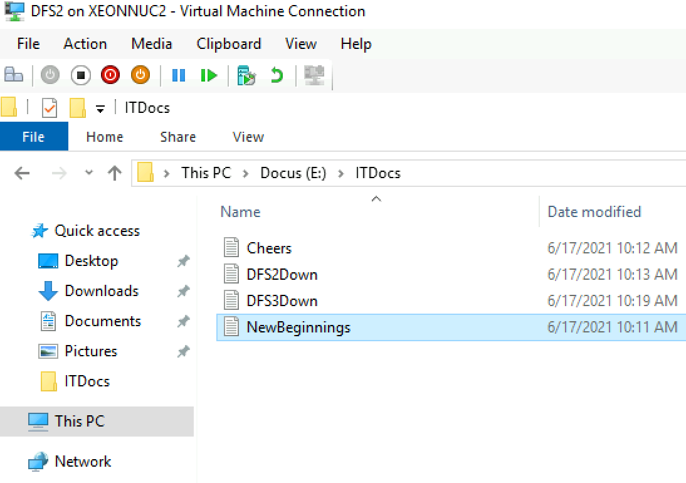
Task: Click the Forward navigation arrow
Action: pyautogui.click(x=59, y=173)
